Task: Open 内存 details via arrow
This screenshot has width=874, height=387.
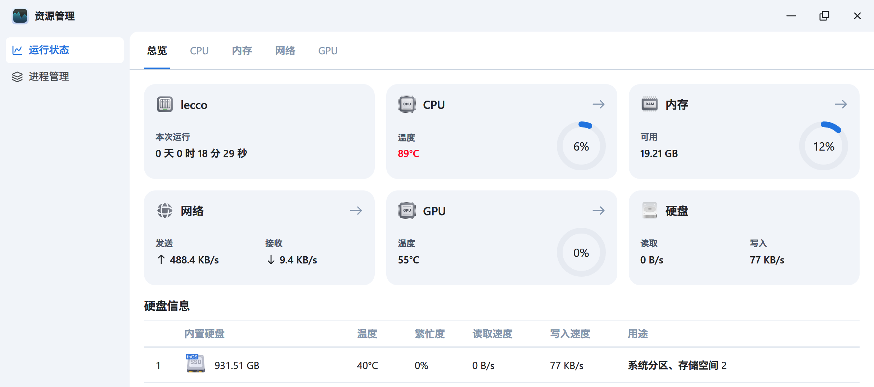Action: 841,105
